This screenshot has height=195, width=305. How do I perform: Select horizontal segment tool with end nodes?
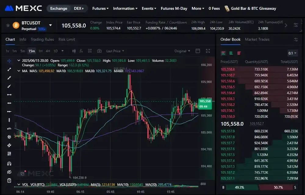pos(9,94)
